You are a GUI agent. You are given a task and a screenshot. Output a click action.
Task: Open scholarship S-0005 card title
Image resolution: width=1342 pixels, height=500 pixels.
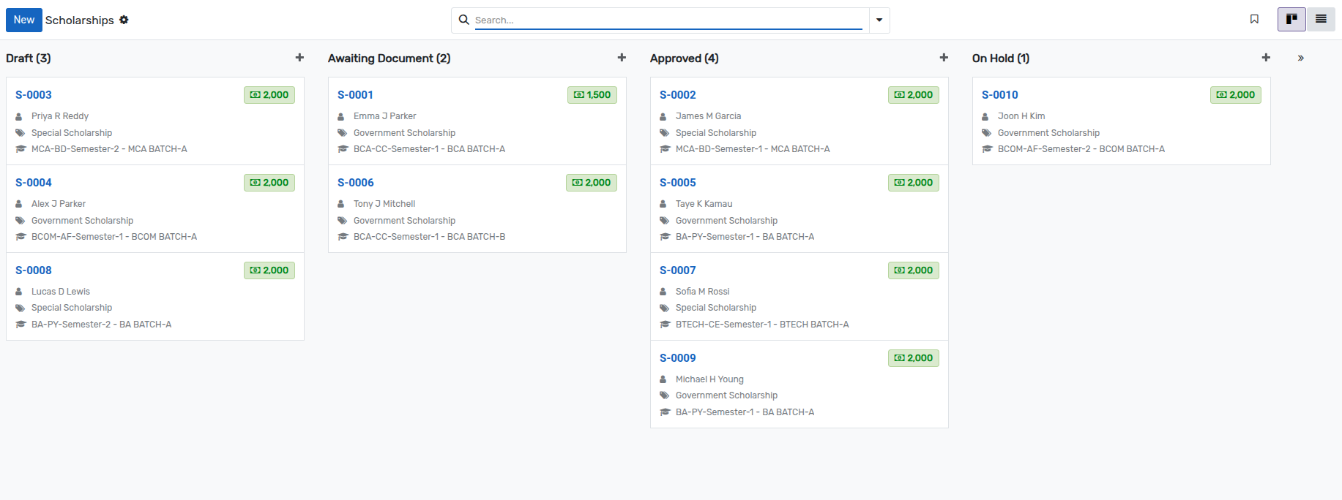point(678,183)
